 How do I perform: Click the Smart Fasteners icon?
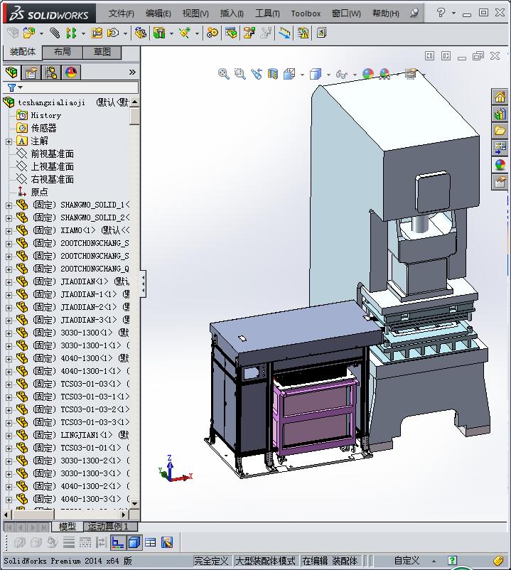pyautogui.click(x=97, y=33)
